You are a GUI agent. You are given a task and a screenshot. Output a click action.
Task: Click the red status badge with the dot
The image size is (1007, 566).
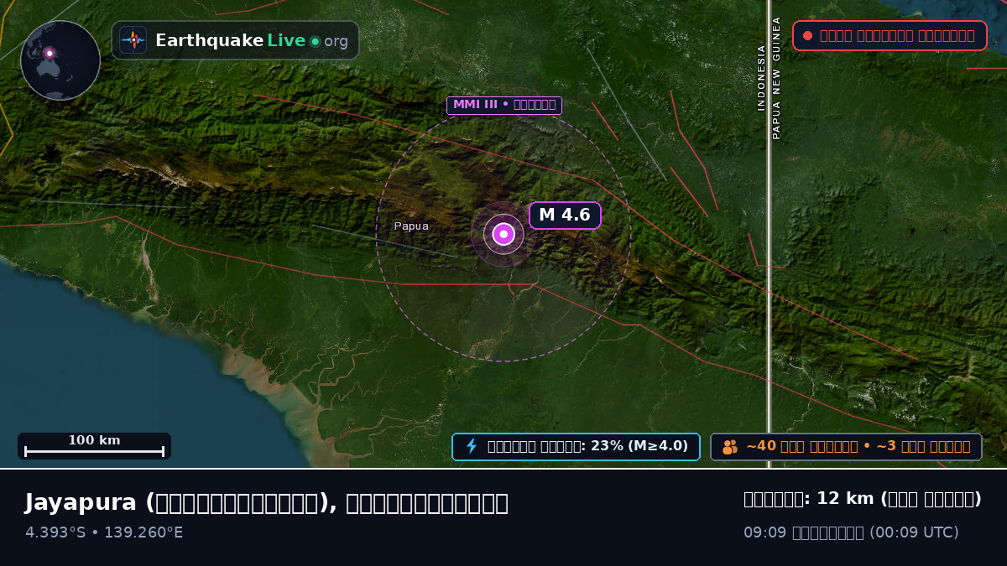pyautogui.click(x=890, y=35)
